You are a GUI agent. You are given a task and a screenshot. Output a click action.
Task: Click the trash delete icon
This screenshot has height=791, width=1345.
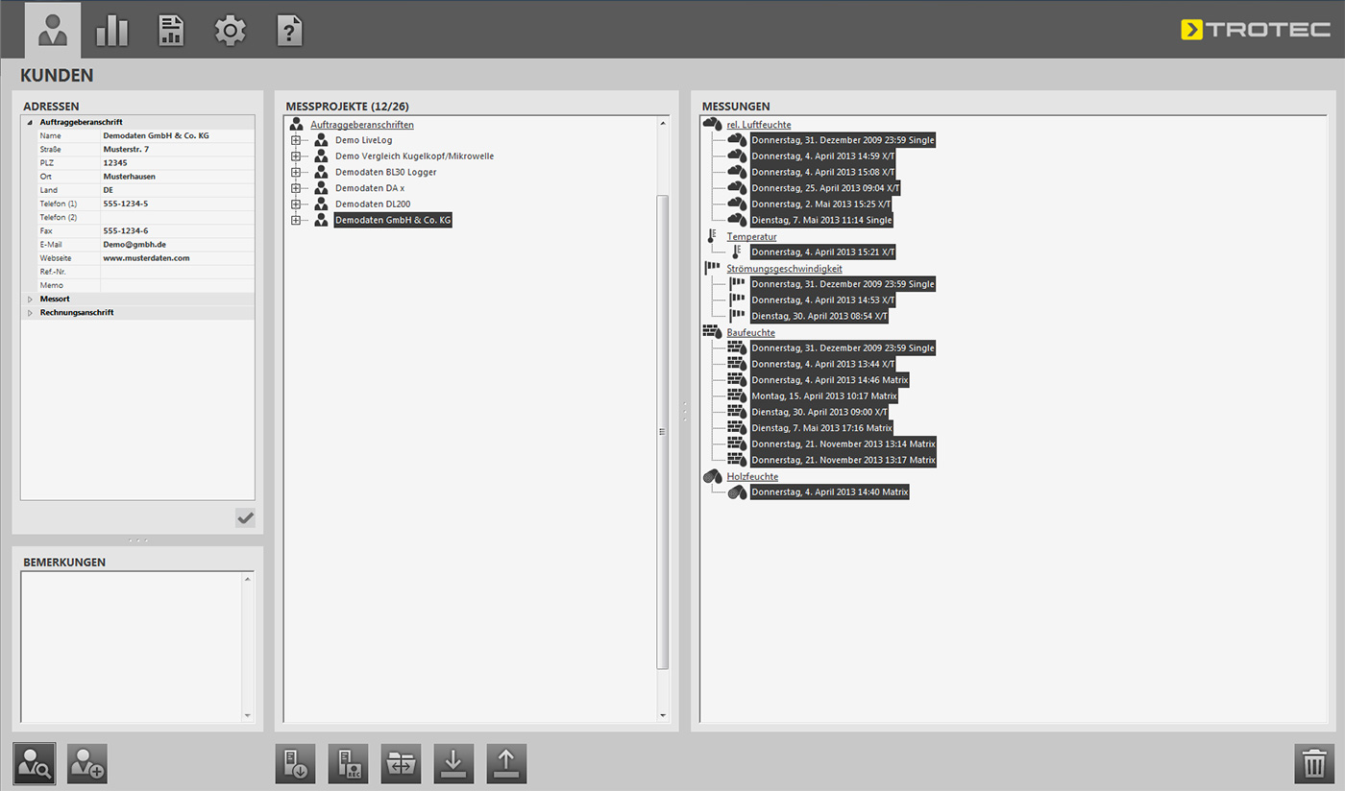(x=1314, y=763)
